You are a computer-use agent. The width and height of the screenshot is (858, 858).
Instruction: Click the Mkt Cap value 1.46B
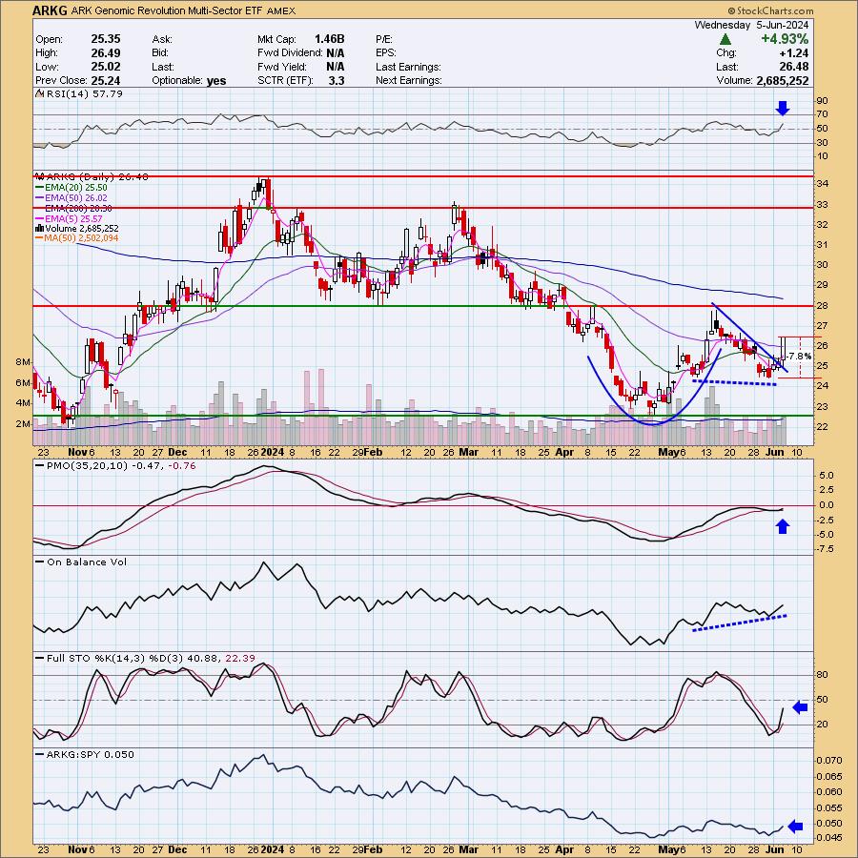(329, 39)
